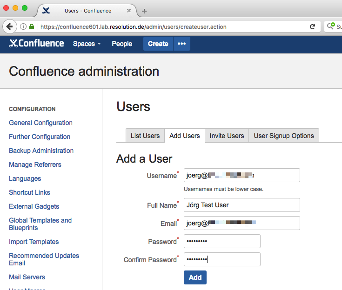342x290 pixels.
Task: Click the 'Confluence administration' page title
Action: [84, 71]
